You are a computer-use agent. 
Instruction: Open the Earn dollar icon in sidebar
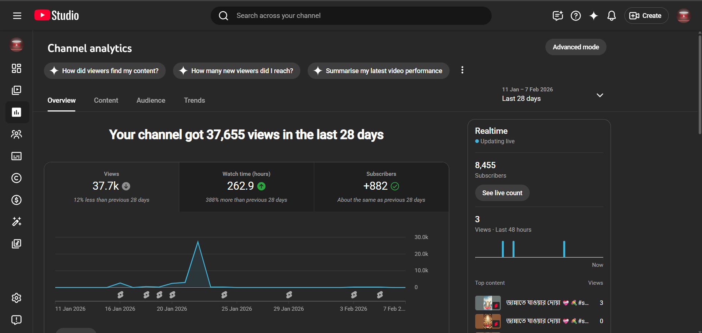point(16,200)
